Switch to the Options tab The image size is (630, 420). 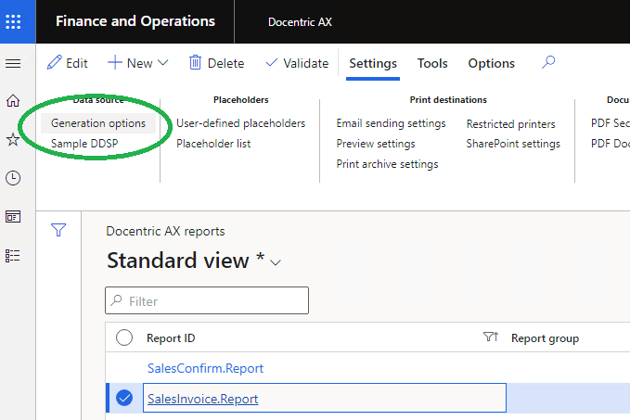(492, 63)
